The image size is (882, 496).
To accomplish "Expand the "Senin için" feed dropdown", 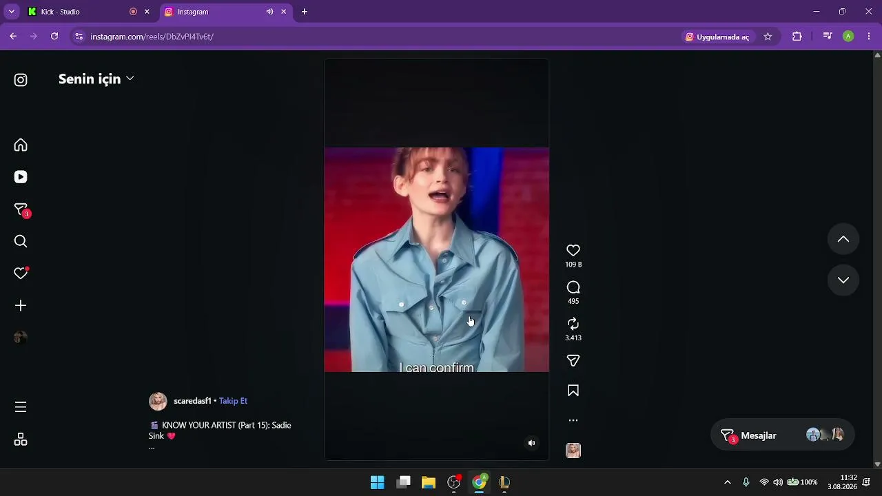I will (x=96, y=79).
